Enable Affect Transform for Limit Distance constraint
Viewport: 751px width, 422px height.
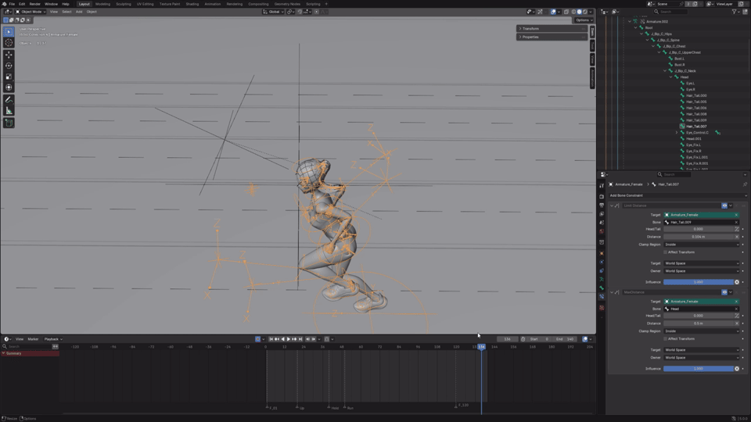click(x=665, y=252)
